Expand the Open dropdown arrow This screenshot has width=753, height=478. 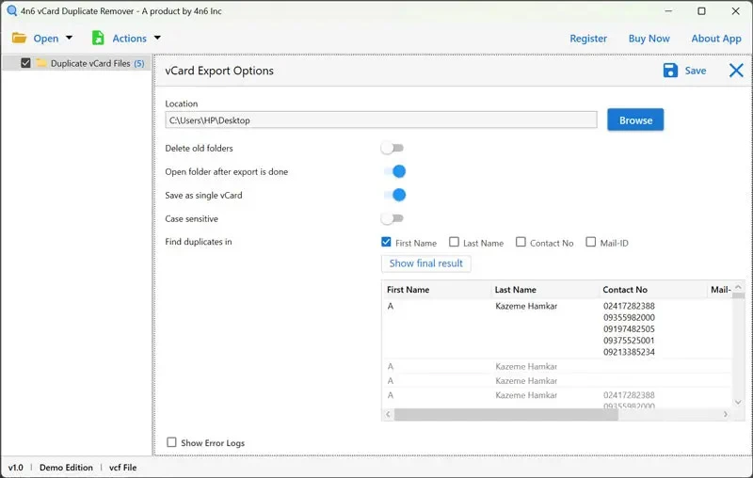[70, 39]
